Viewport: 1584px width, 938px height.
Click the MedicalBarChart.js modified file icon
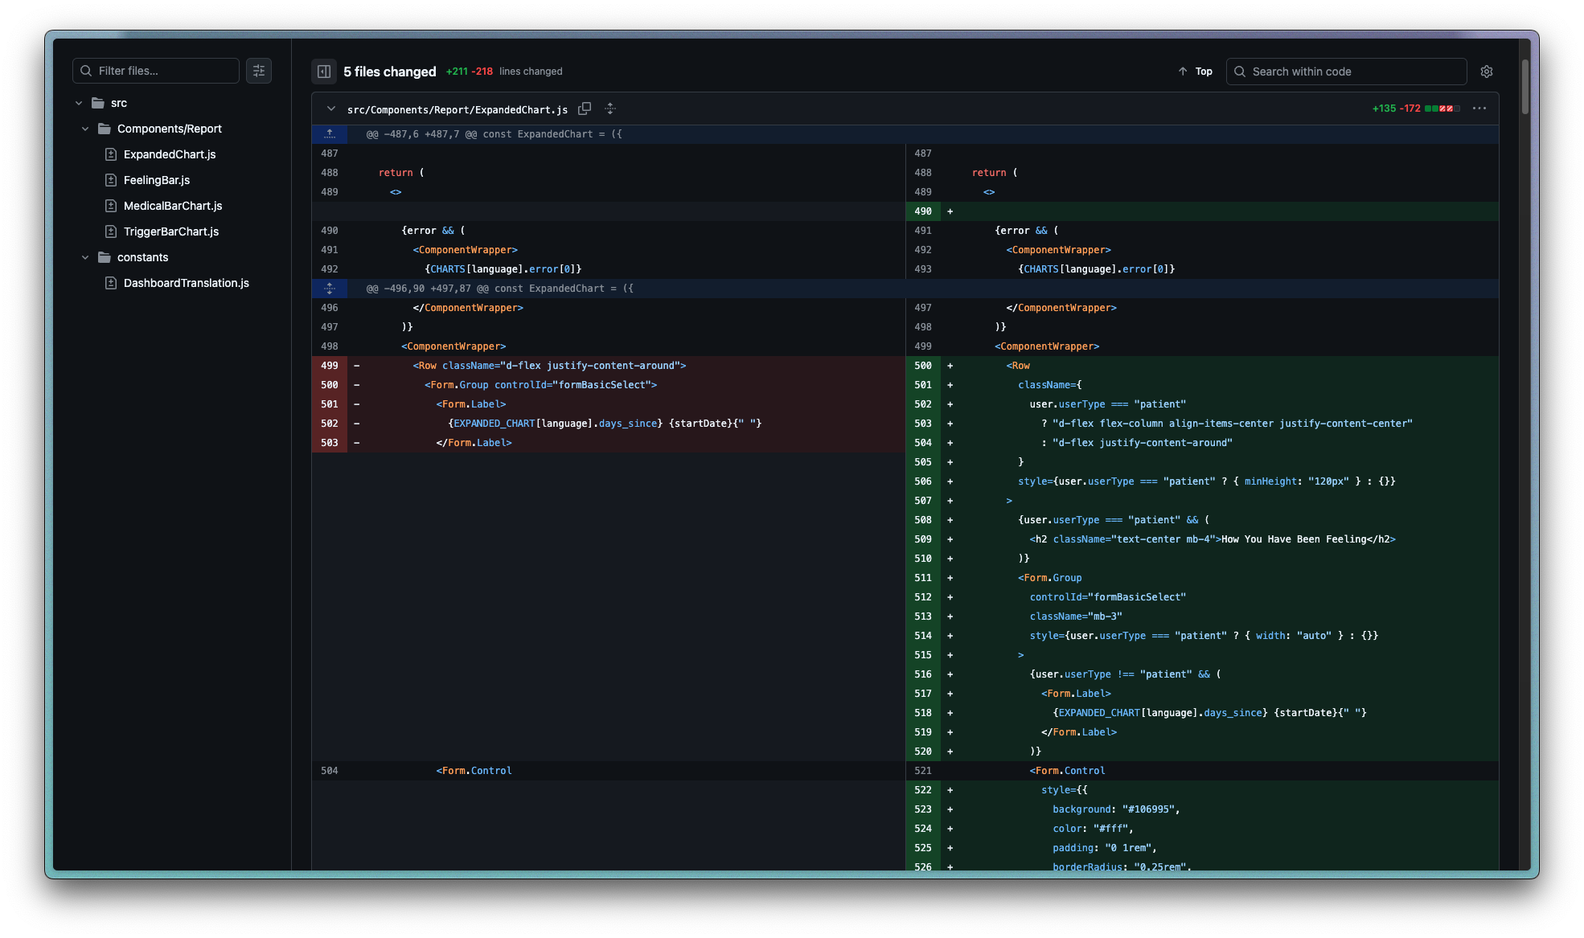coord(111,206)
